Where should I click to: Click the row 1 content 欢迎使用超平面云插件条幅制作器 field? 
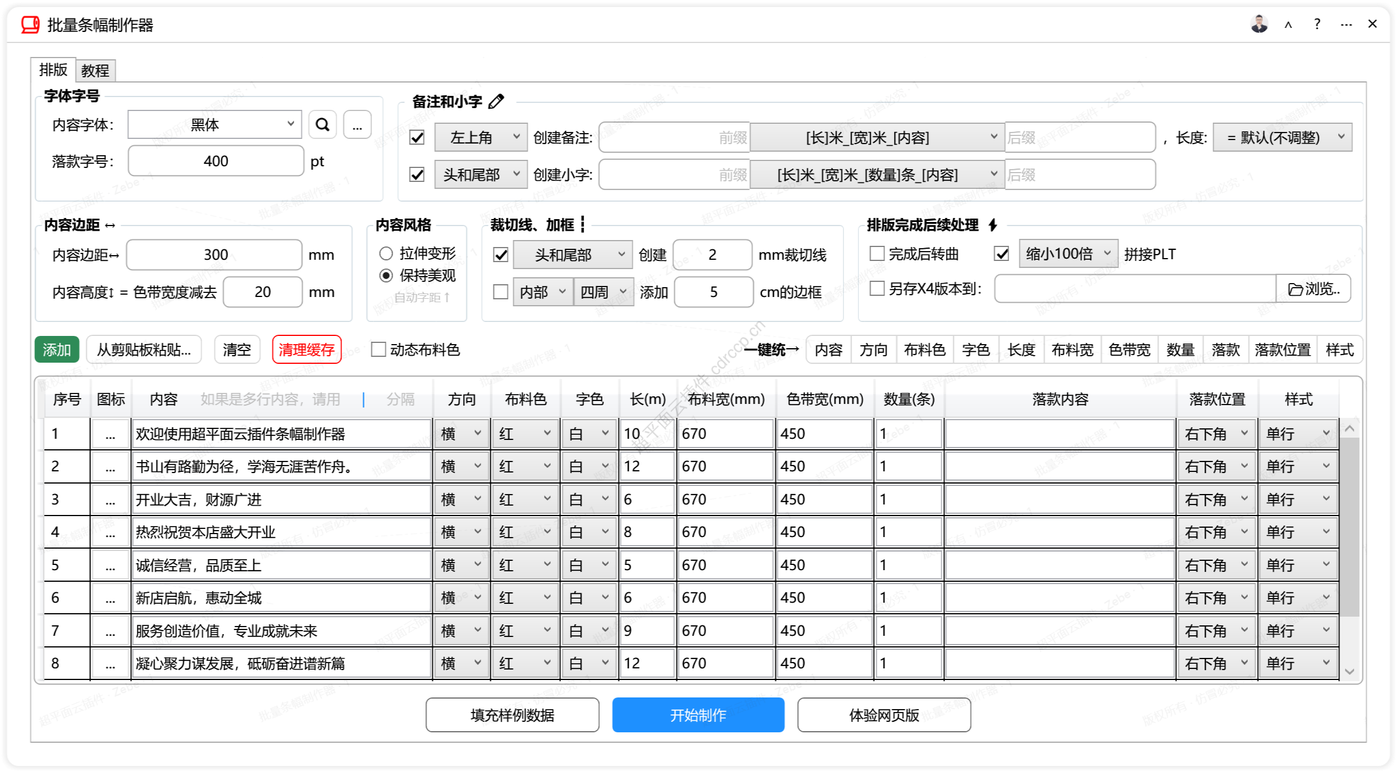(x=282, y=434)
